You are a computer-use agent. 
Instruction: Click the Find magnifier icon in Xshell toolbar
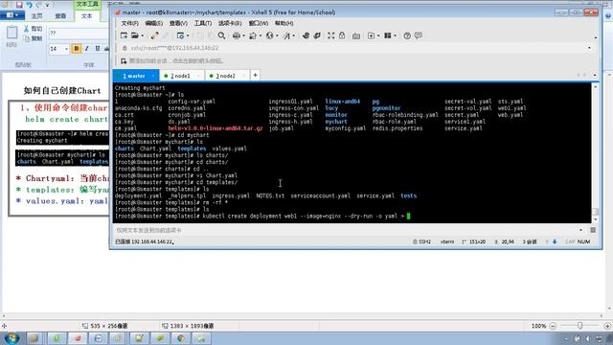(x=221, y=35)
